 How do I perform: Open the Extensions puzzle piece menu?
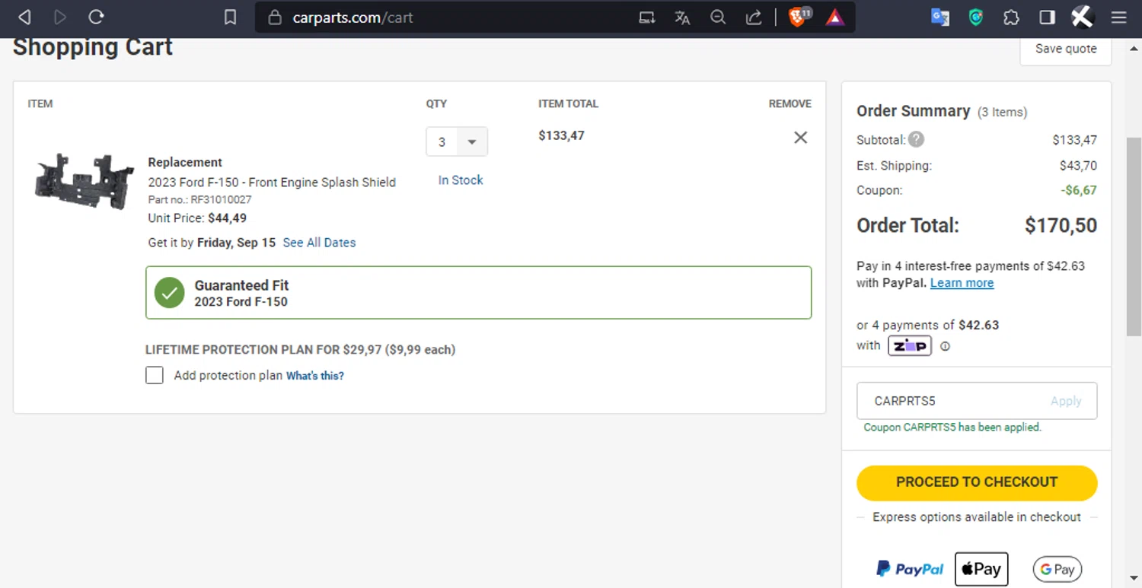(x=1011, y=17)
